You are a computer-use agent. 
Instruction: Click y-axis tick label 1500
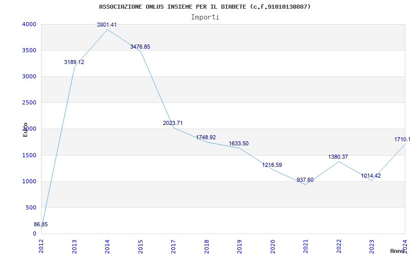[x=29, y=156]
